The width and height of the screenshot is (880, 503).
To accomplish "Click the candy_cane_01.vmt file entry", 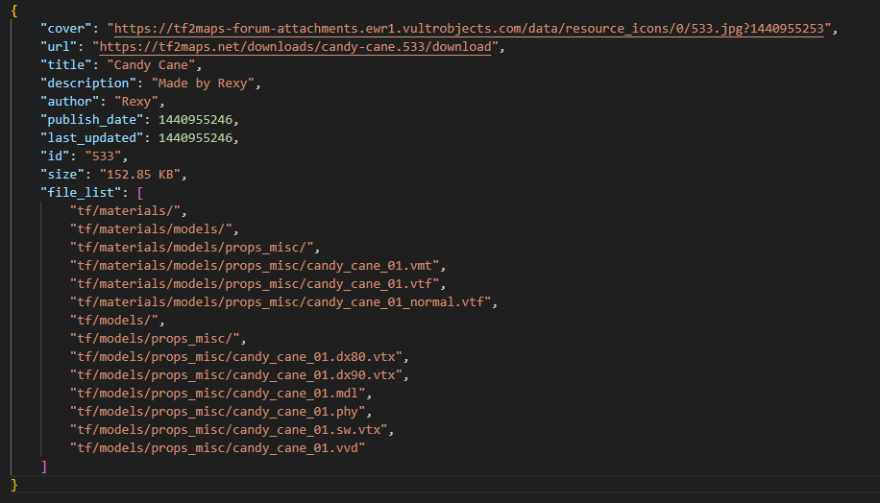I will coord(258,266).
